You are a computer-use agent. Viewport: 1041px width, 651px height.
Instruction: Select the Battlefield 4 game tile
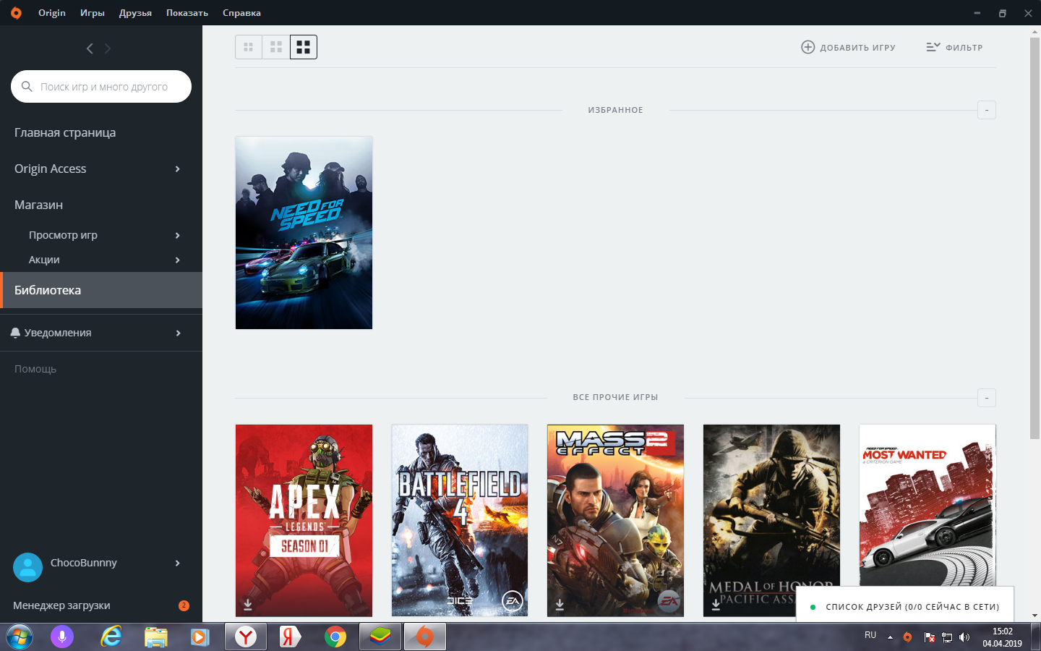[460, 521]
